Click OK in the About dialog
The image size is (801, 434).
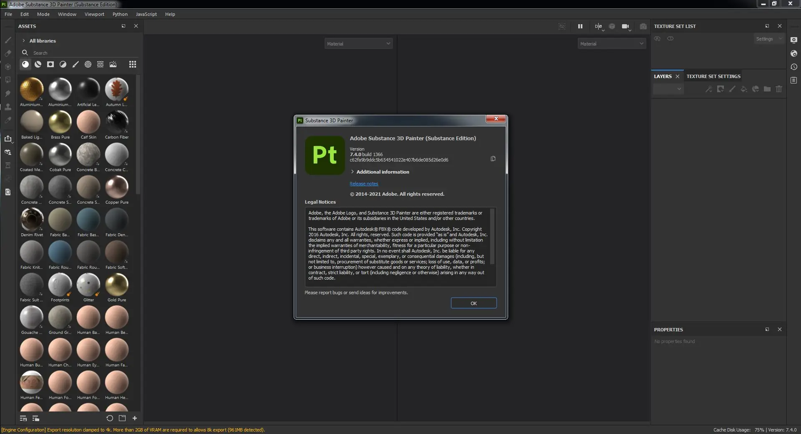474,303
